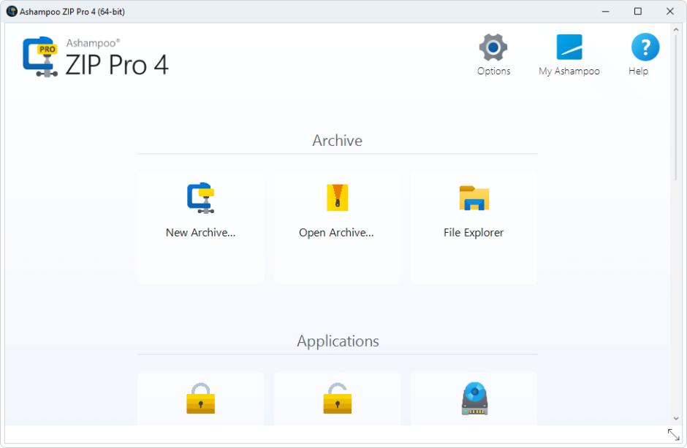Click the 'Applications' section heading
687x448 pixels.
click(x=338, y=341)
